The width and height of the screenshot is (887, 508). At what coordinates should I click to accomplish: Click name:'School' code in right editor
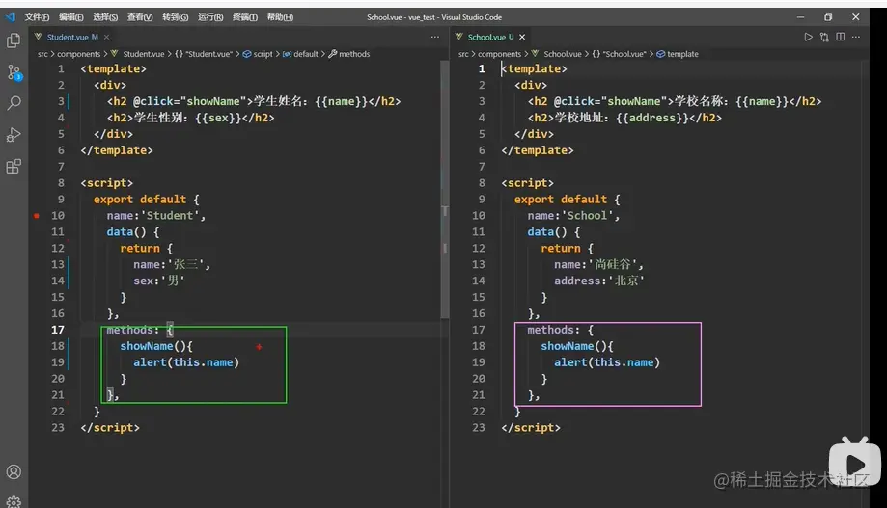point(573,215)
